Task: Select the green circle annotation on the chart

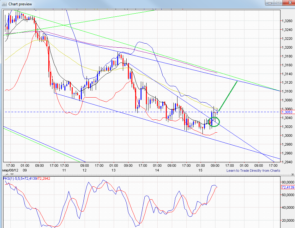Action: [214, 122]
